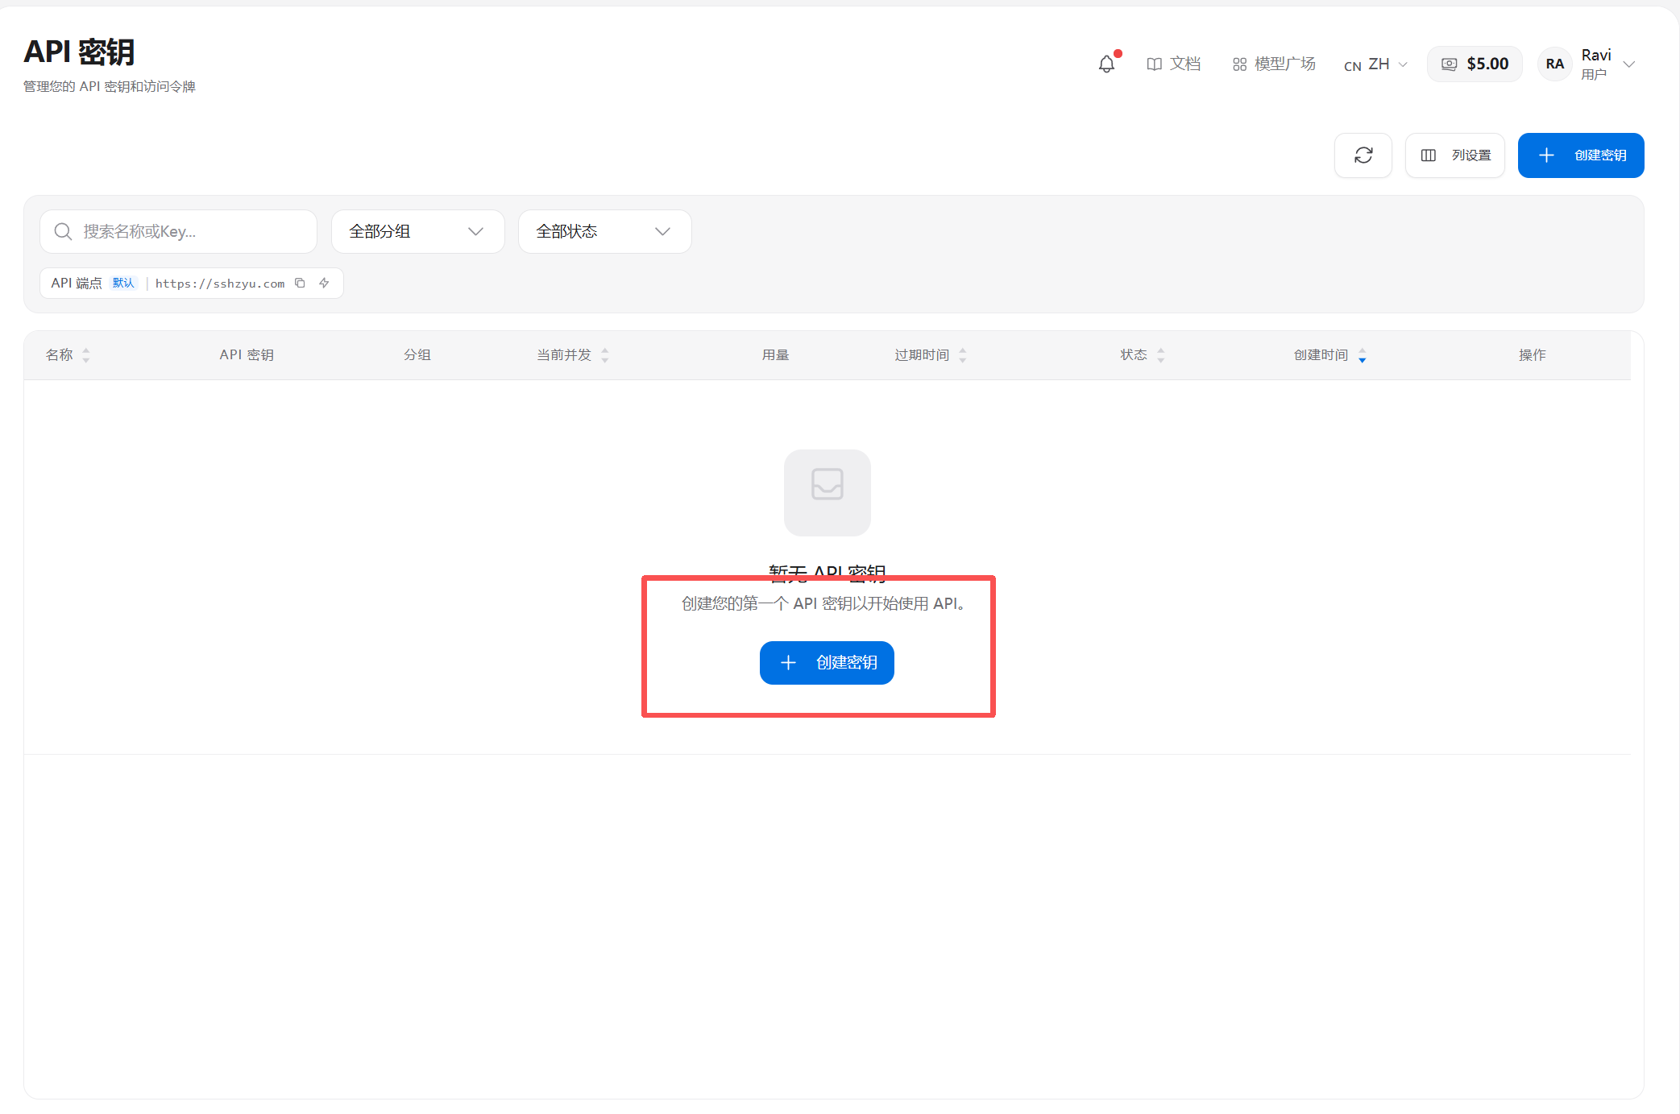Open the notifications bell
1680x1114 pixels.
pos(1107,64)
